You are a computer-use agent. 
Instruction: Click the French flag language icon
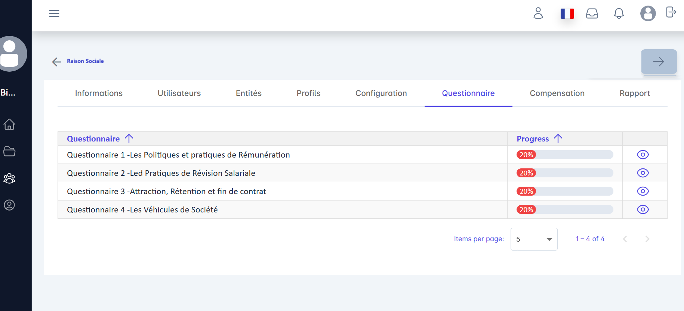point(567,14)
